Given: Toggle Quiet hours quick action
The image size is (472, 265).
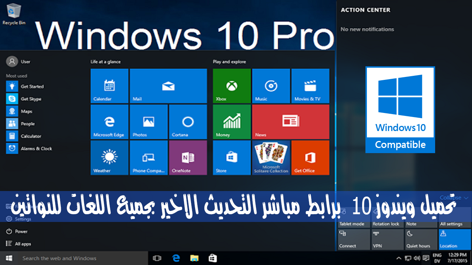Looking at the screenshot, I should 421,239.
